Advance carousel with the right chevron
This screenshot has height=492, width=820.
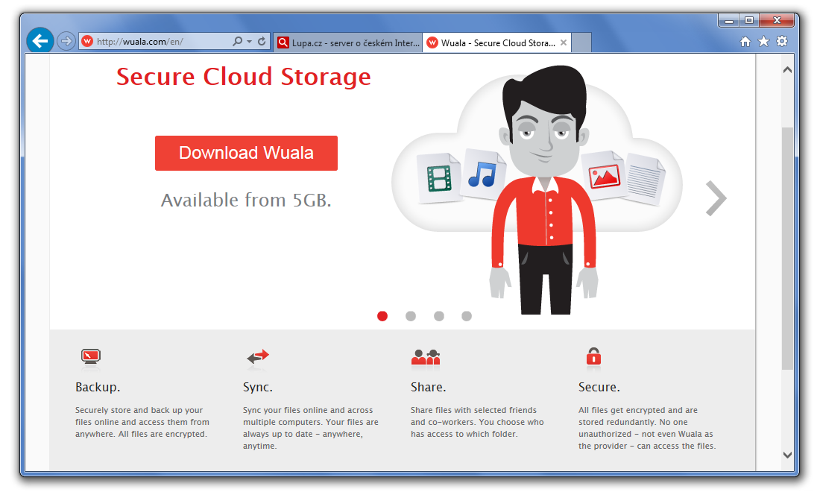coord(716,198)
